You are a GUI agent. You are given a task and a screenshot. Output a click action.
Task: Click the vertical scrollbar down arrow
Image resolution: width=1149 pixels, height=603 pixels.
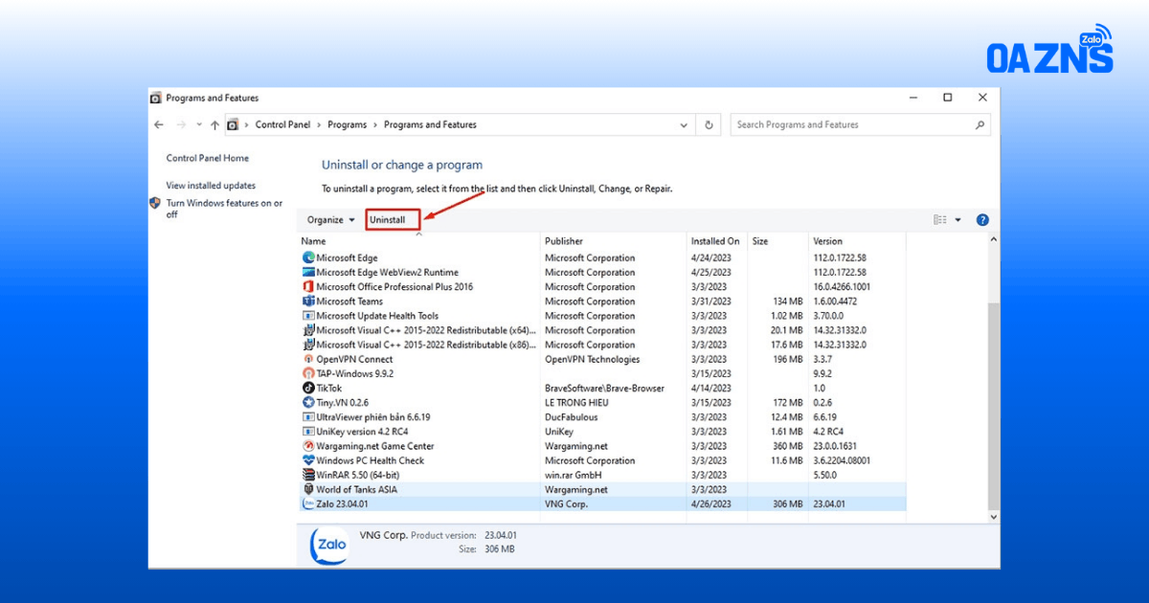993,517
